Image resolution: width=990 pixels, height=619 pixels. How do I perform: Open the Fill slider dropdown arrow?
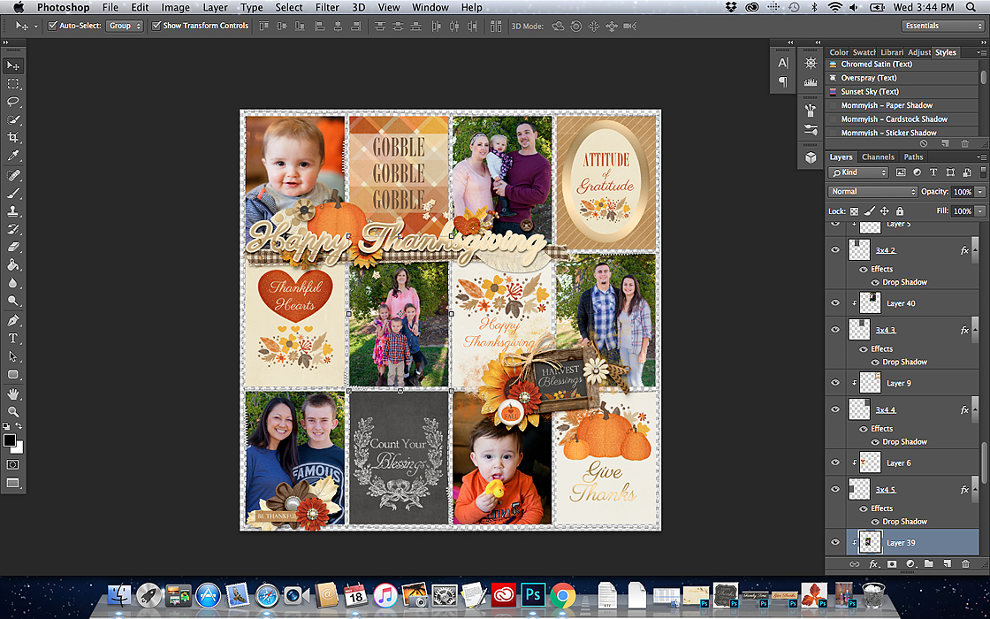pyautogui.click(x=980, y=211)
